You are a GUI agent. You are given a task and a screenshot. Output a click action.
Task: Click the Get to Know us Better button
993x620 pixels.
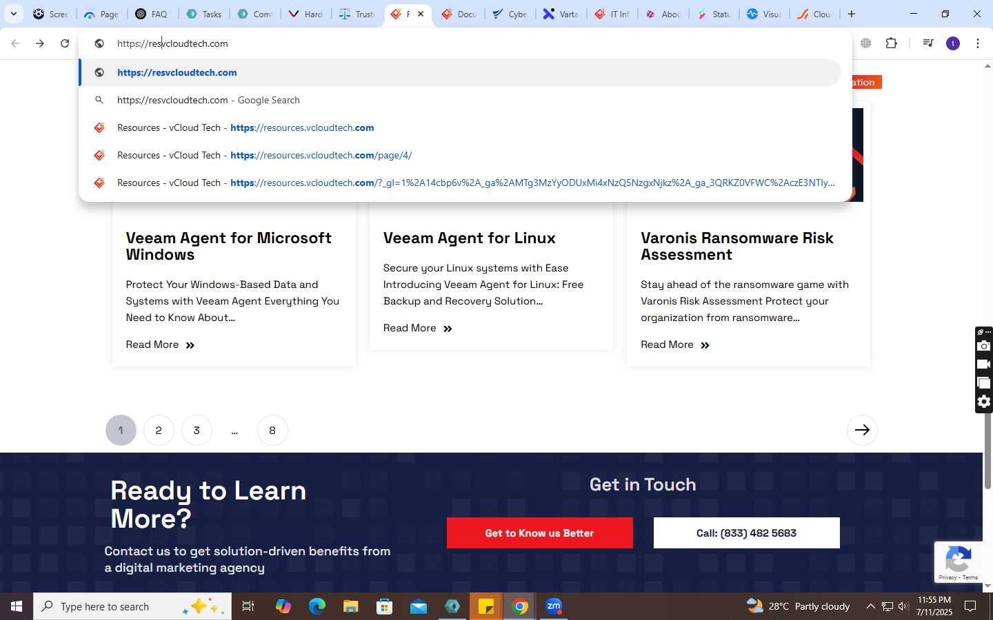(x=539, y=533)
